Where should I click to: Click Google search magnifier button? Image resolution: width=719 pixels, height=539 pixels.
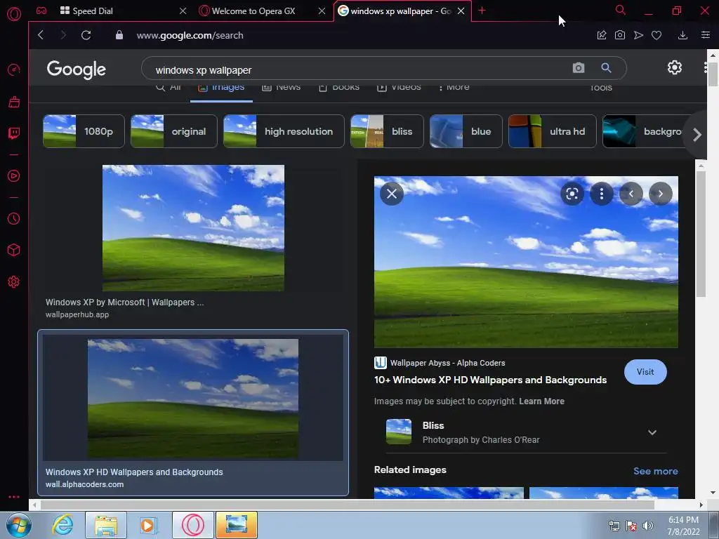(x=606, y=68)
